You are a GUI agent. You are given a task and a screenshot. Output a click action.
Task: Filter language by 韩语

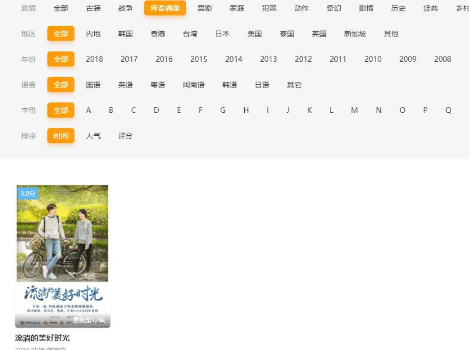click(x=229, y=85)
